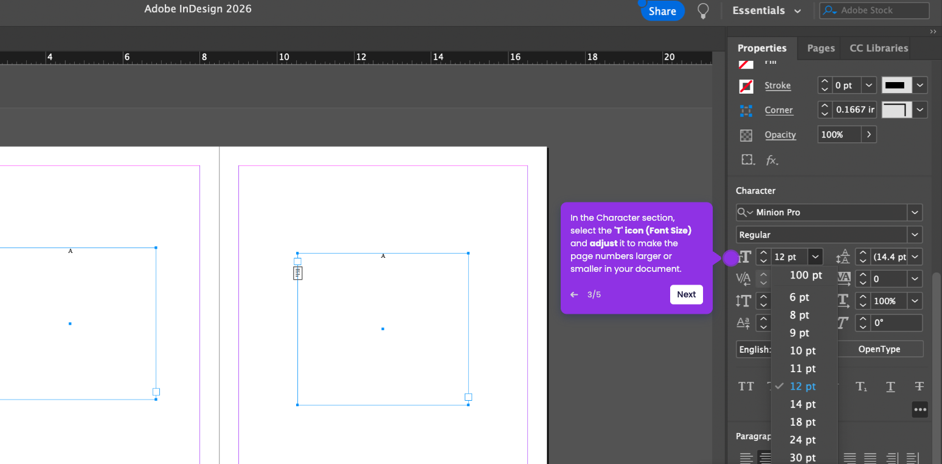
Task: Toggle Subscript T1 button
Action: (x=861, y=386)
